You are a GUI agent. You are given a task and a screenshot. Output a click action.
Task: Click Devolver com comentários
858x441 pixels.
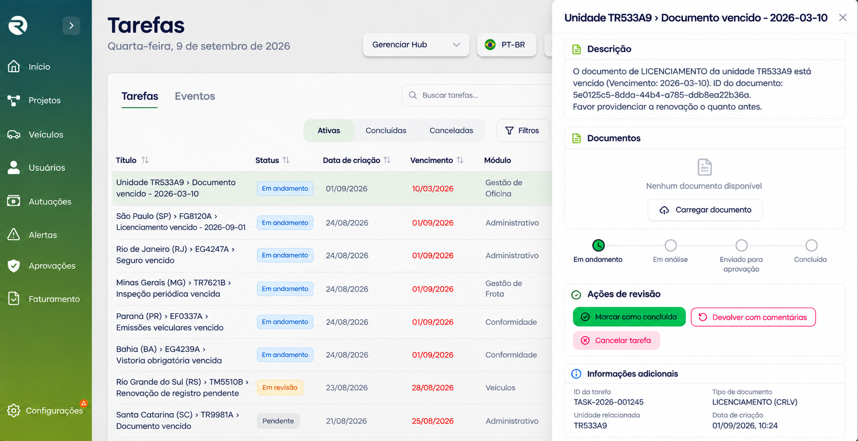pyautogui.click(x=753, y=317)
